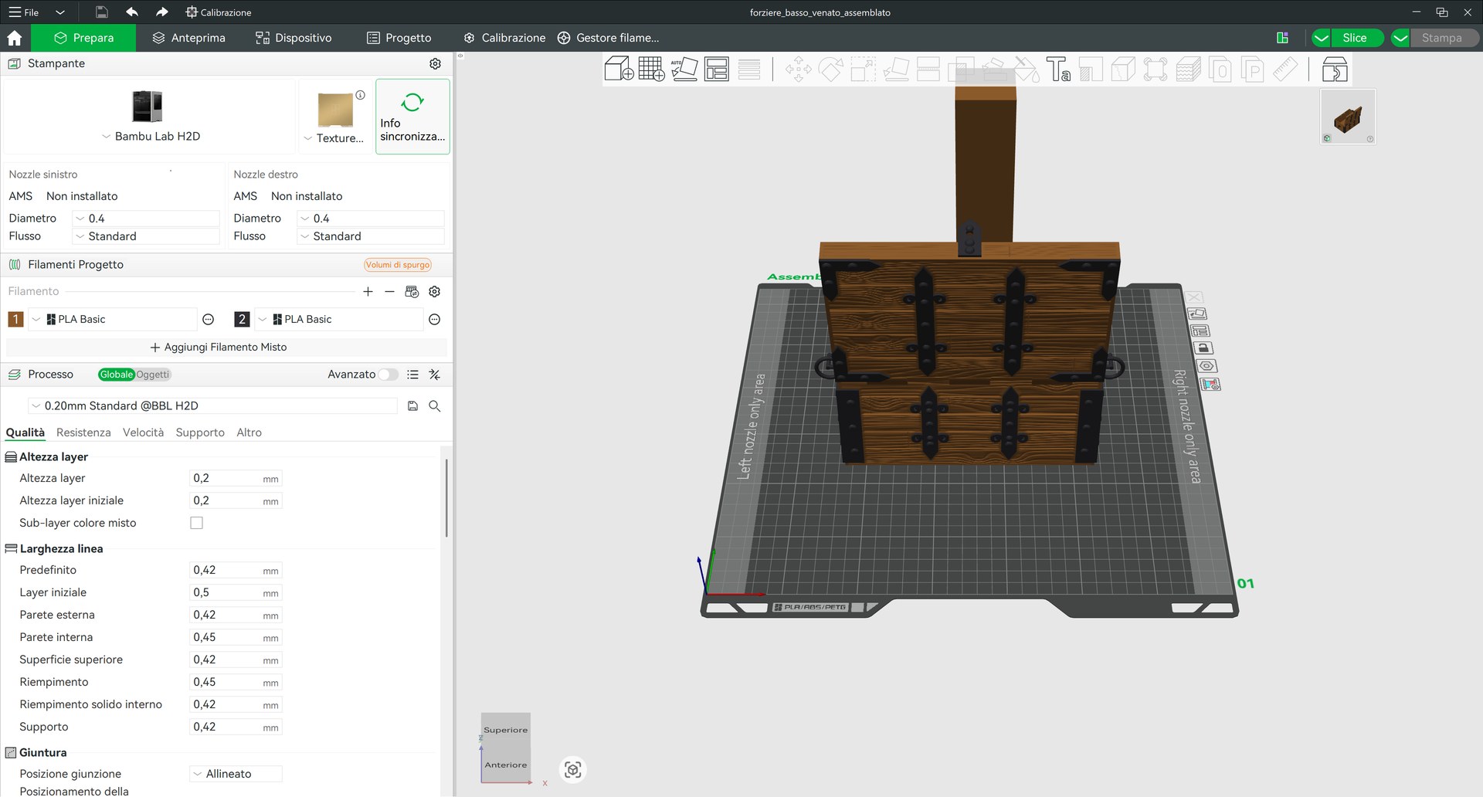Open the Bambu Lab H2D printer dropdown
1483x797 pixels.
point(151,136)
